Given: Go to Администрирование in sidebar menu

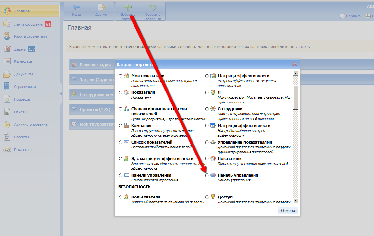Looking at the screenshot, I should pos(30,124).
